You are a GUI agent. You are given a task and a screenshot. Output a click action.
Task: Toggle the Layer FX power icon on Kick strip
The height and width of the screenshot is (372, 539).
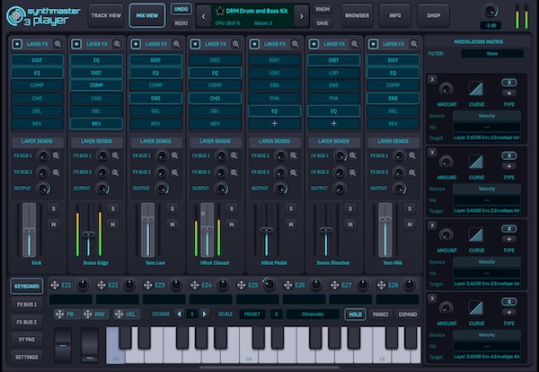pos(17,44)
